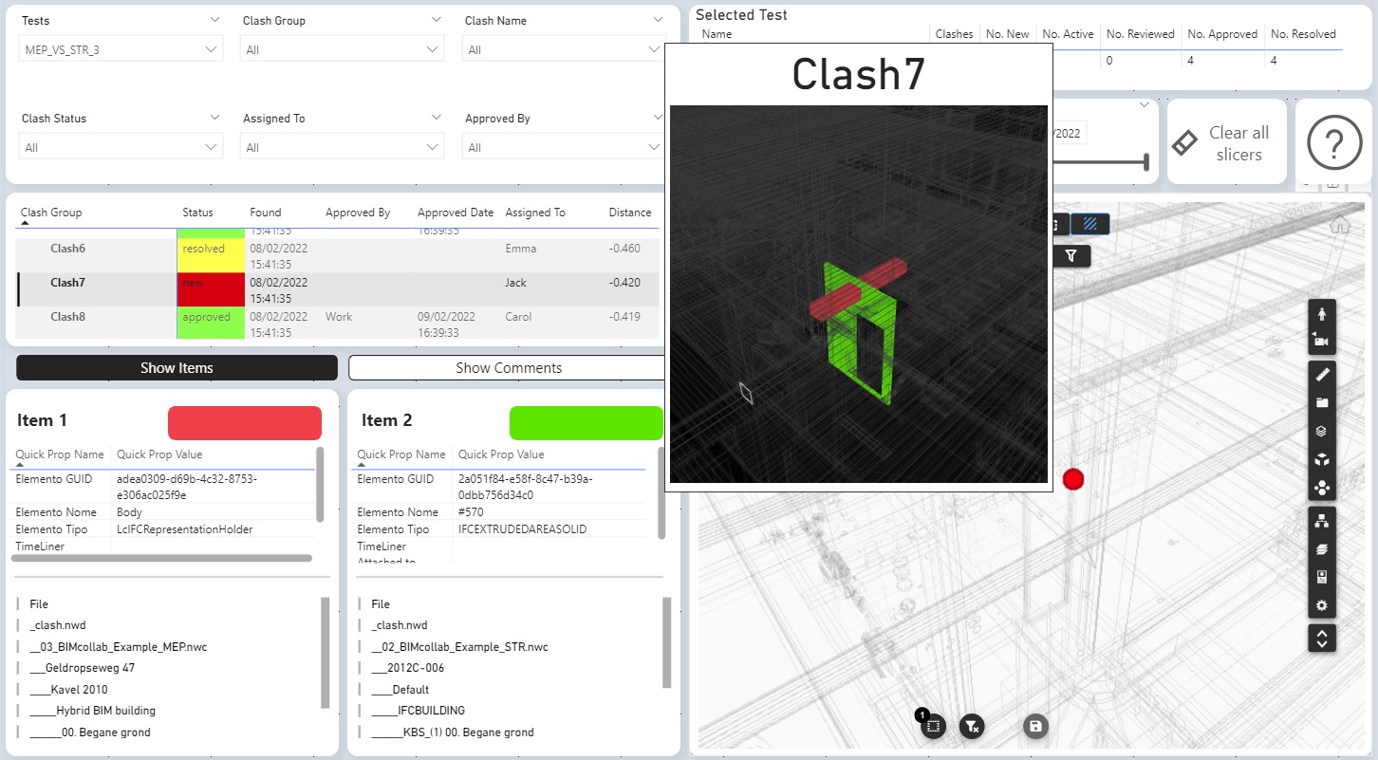Click the four-dots cluster viewer icon

point(1322,488)
